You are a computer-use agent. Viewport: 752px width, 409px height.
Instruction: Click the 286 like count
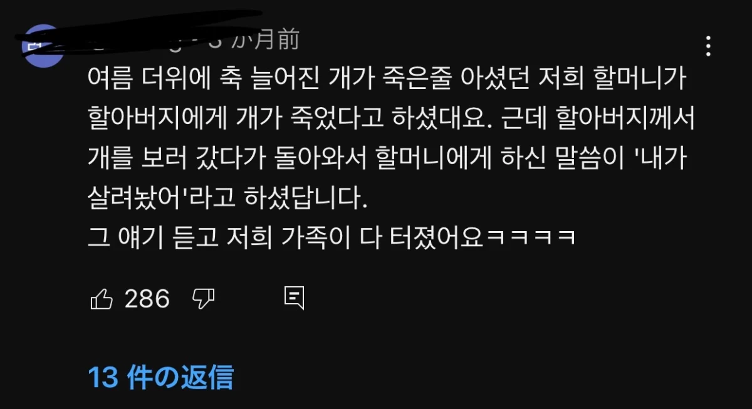point(147,299)
